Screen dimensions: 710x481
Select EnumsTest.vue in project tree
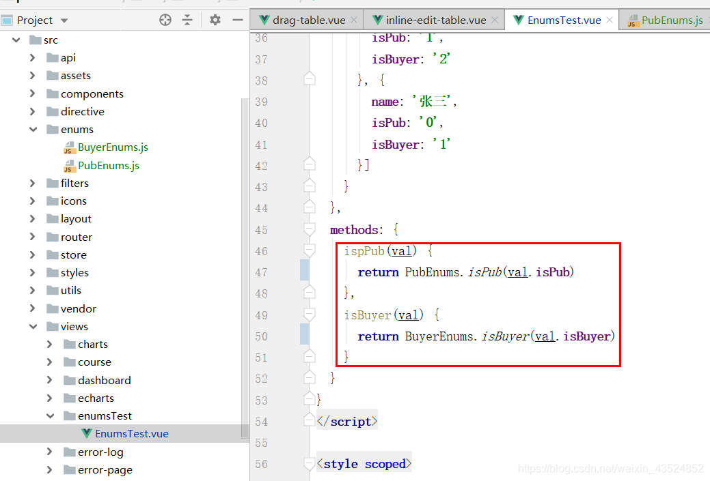pos(132,434)
